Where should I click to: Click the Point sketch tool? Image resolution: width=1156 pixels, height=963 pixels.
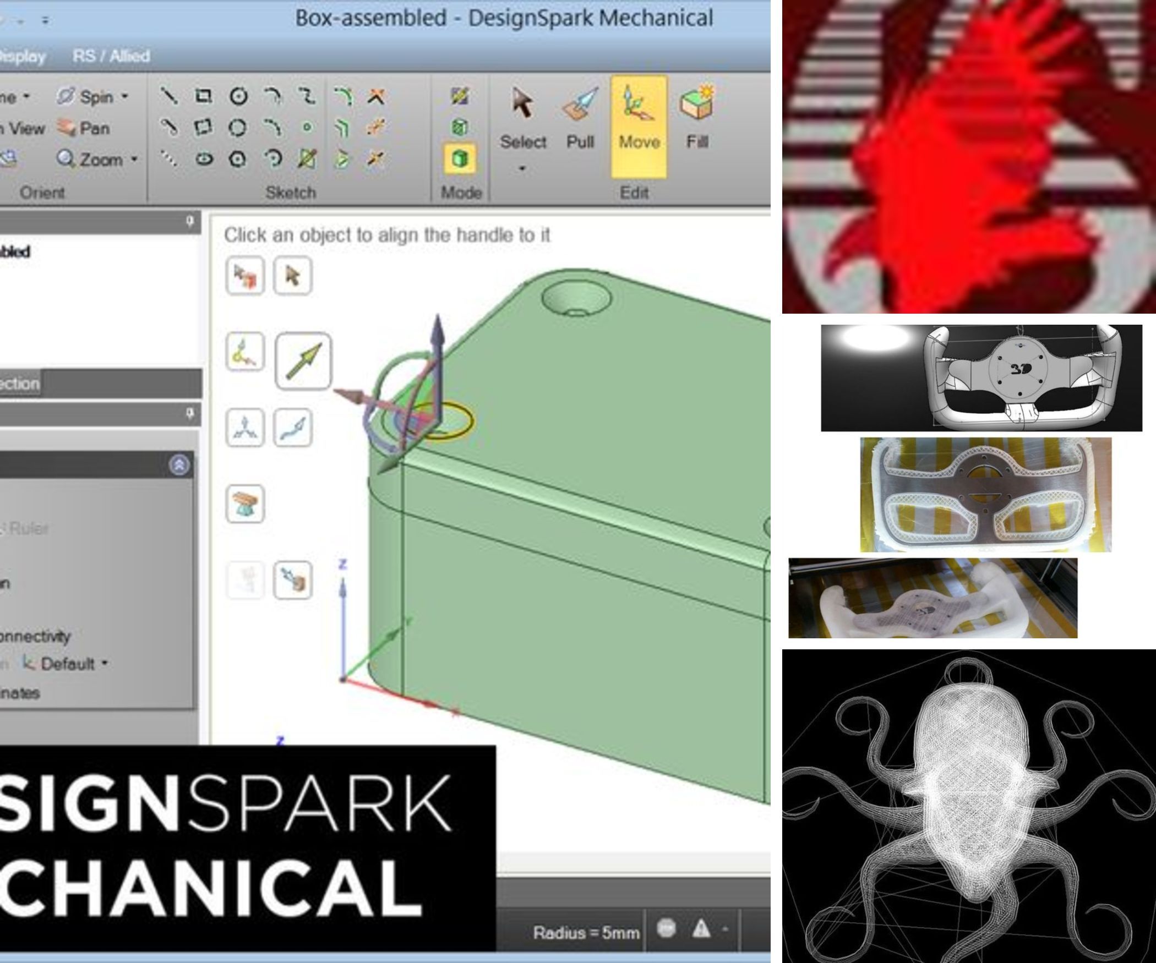307,128
